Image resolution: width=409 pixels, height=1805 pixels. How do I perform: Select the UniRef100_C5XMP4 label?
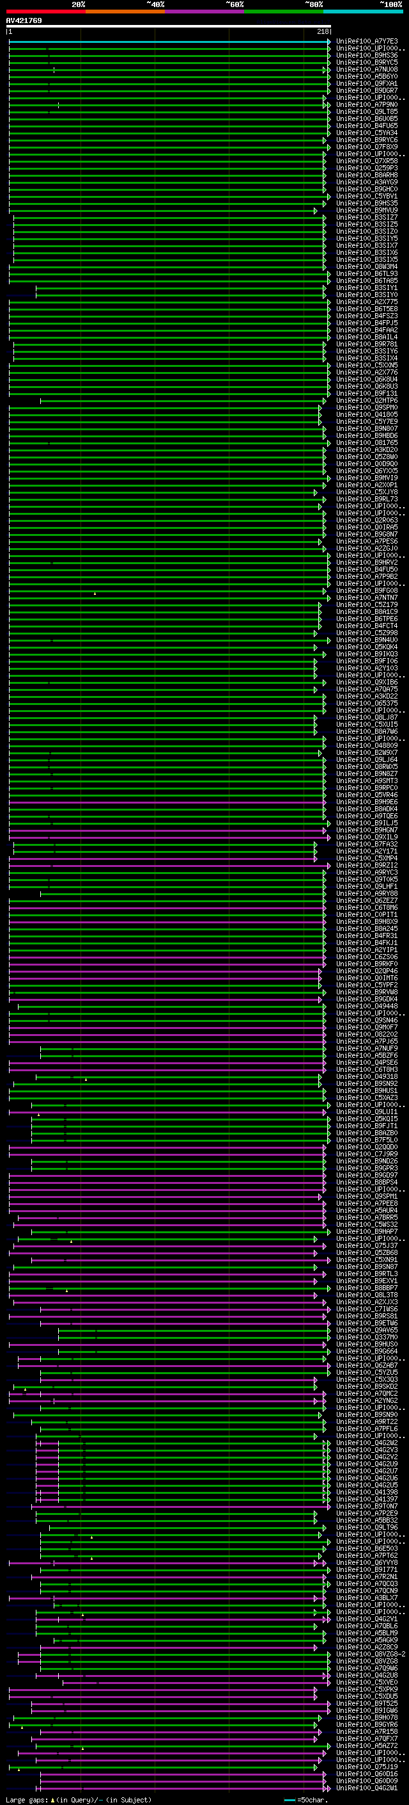click(x=367, y=859)
